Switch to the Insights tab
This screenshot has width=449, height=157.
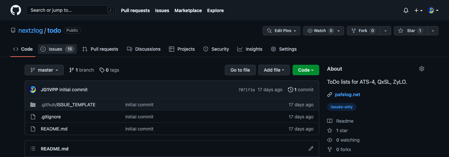click(x=250, y=49)
